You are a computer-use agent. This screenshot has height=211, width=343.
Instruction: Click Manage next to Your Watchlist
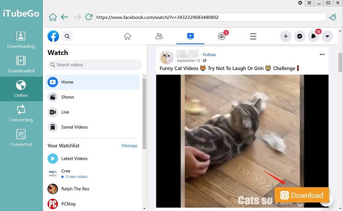(x=130, y=146)
